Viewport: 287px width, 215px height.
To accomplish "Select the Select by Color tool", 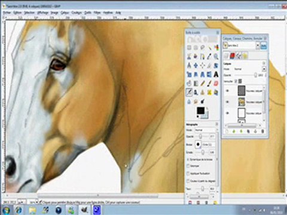I will coord(216,47).
